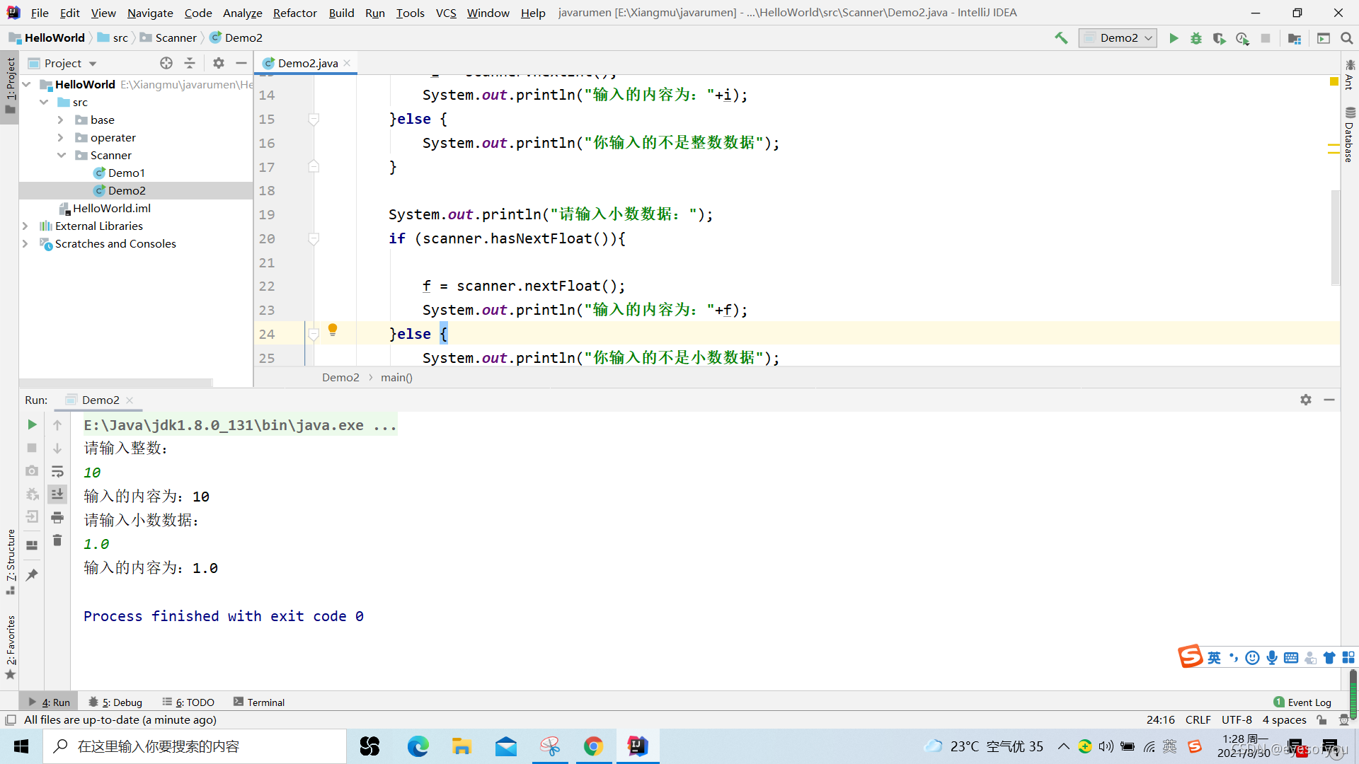Click the Settings gear icon in Run panel
Image resolution: width=1359 pixels, height=764 pixels.
[x=1306, y=398]
